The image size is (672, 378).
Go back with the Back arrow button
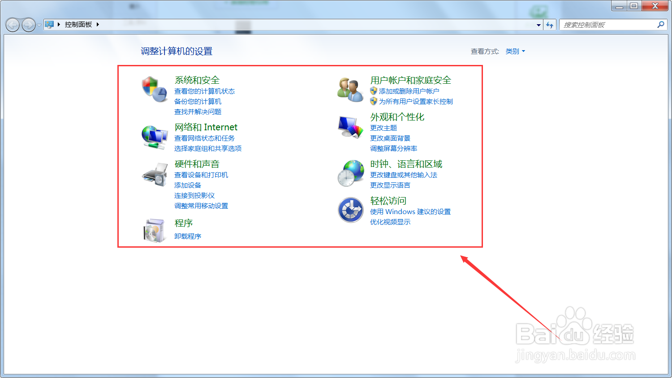pos(13,25)
